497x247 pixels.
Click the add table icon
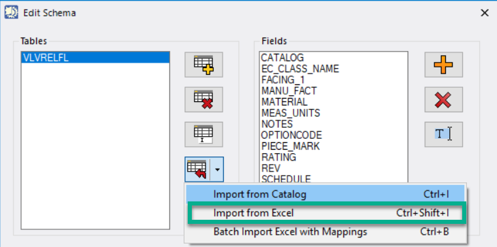tap(204, 65)
